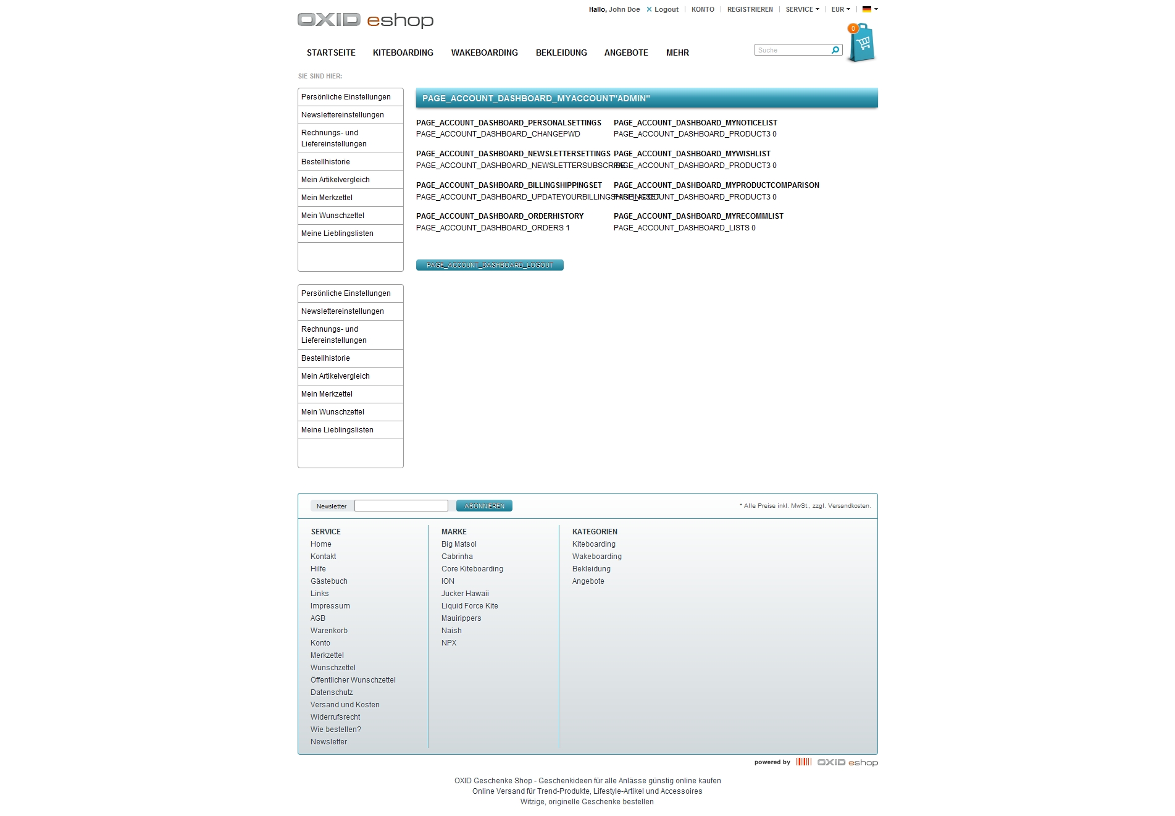Image resolution: width=1175 pixels, height=816 pixels.
Task: Click the search magnifier icon
Action: point(835,50)
